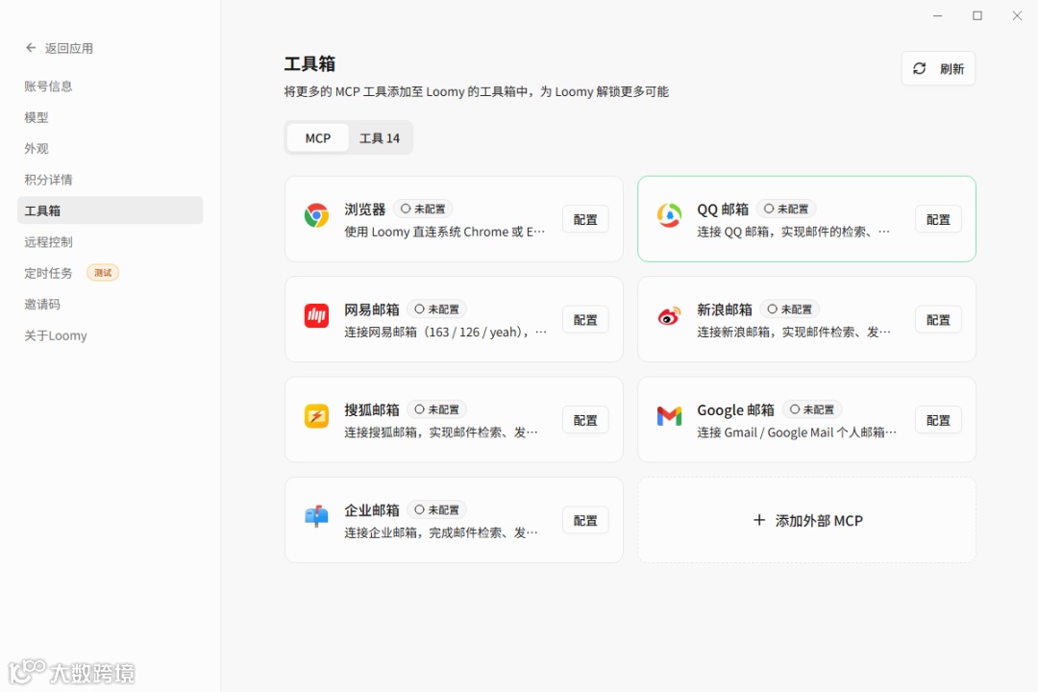Minimize the Loomy window

pos(937,15)
